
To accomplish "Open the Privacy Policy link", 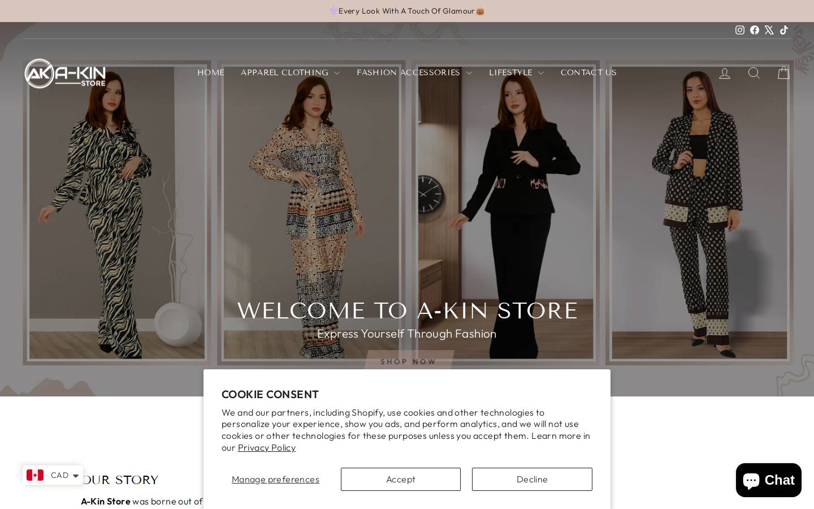I will coord(267,447).
